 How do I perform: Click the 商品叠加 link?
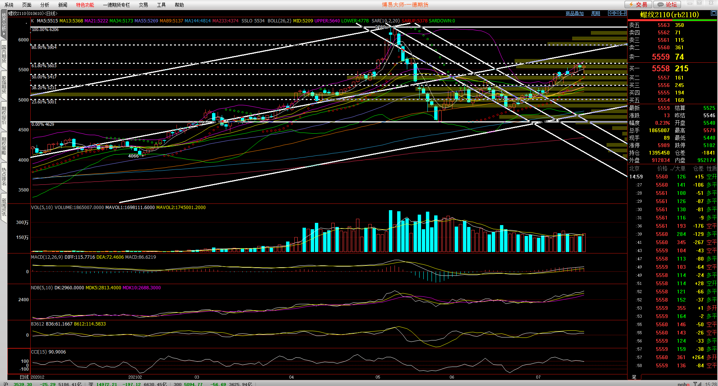[x=574, y=13]
